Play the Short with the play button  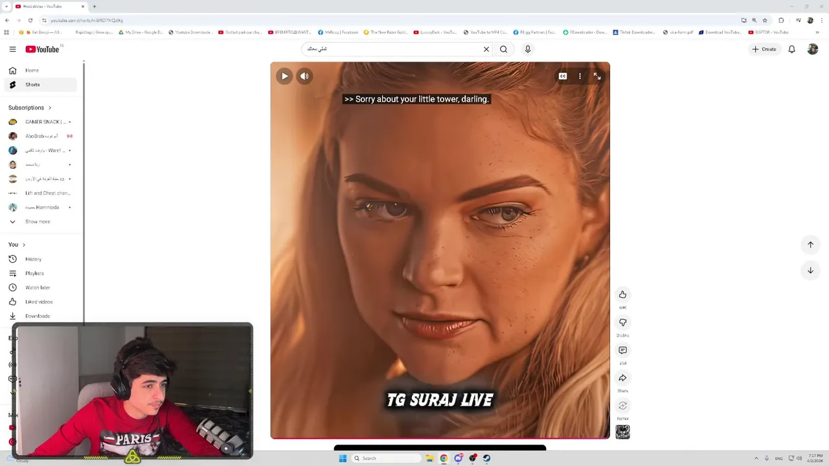click(x=284, y=76)
